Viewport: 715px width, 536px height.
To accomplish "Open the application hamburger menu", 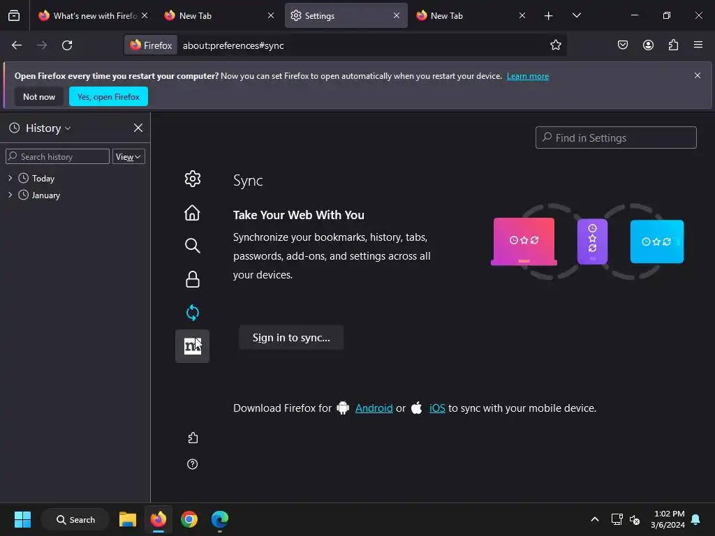I will click(698, 45).
